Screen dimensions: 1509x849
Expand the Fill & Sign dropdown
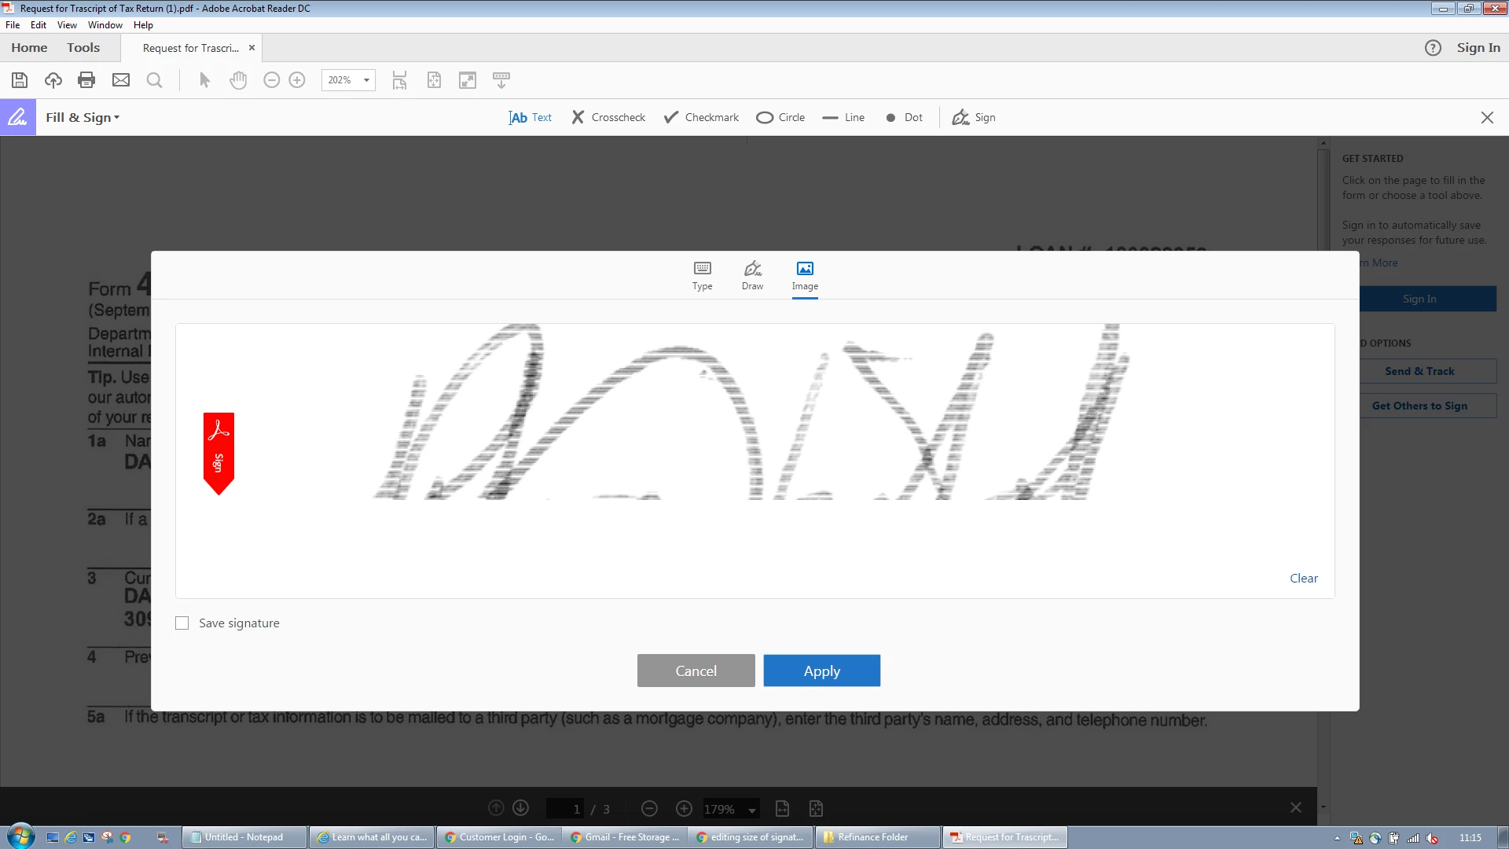[83, 117]
